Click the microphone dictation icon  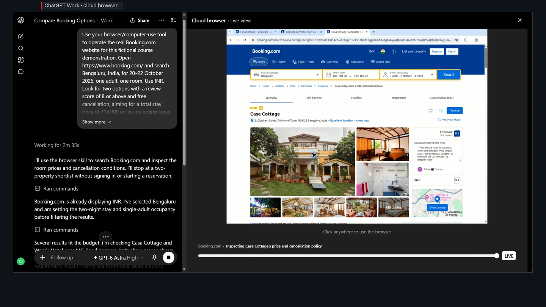coord(154,257)
